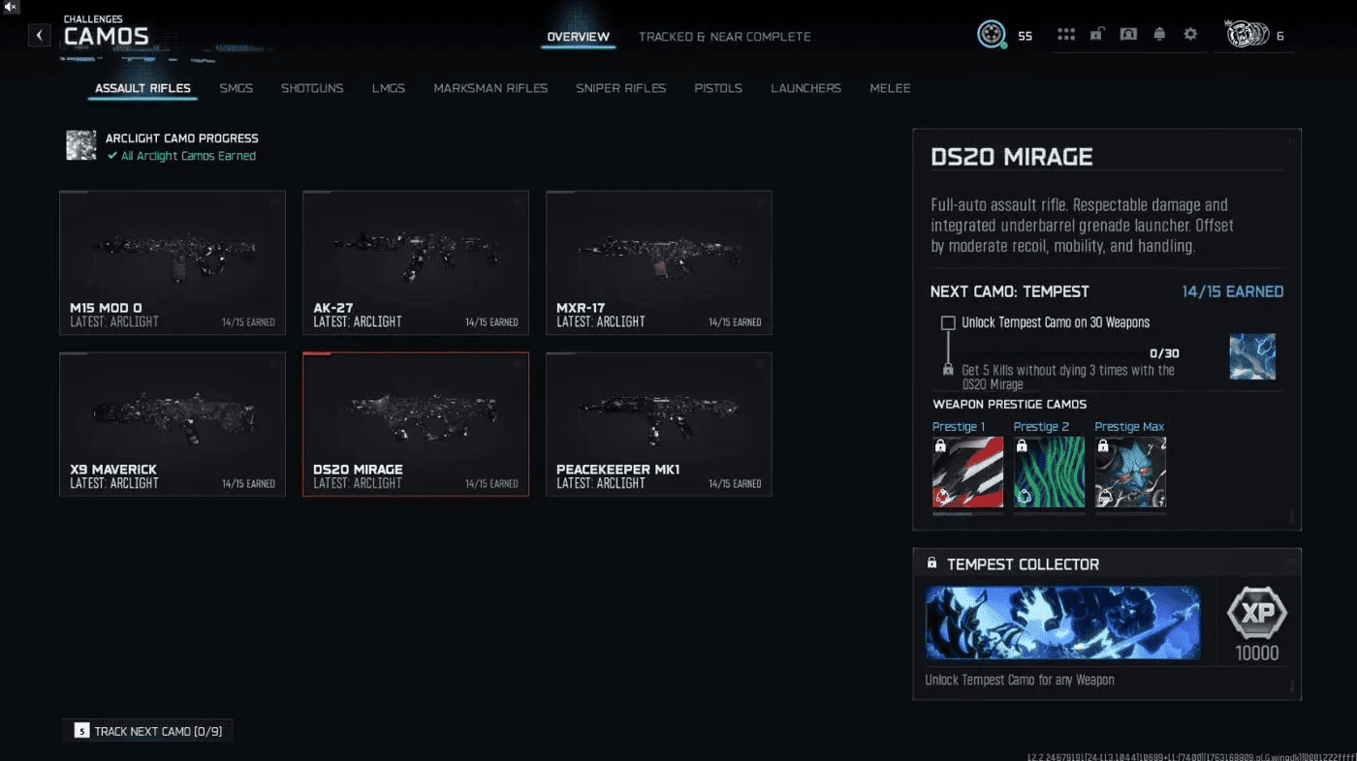Click the padlock unlocks icon near the top
1357x761 pixels.
tap(1097, 34)
